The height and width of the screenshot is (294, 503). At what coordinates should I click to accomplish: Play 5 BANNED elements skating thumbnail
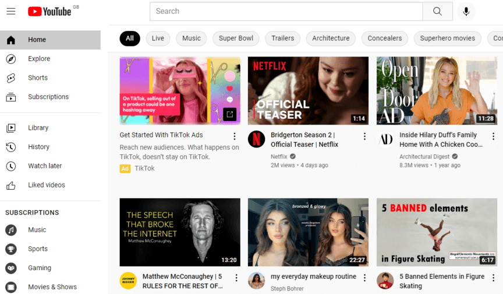click(437, 232)
